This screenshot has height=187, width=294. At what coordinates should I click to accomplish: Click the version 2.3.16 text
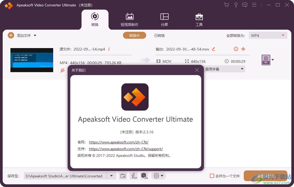144,132
